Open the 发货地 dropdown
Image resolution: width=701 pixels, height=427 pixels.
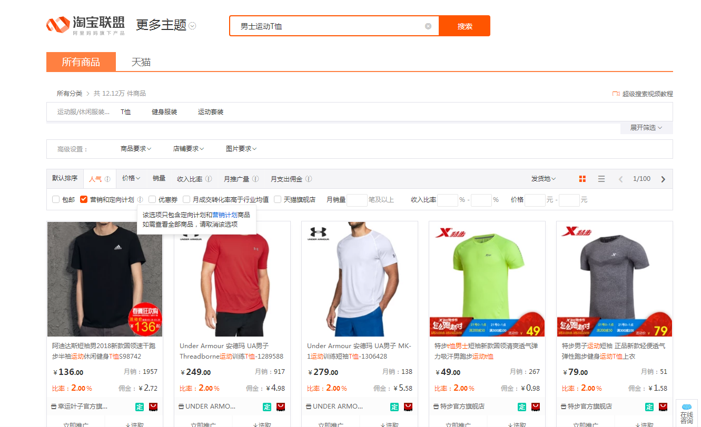[x=544, y=179]
